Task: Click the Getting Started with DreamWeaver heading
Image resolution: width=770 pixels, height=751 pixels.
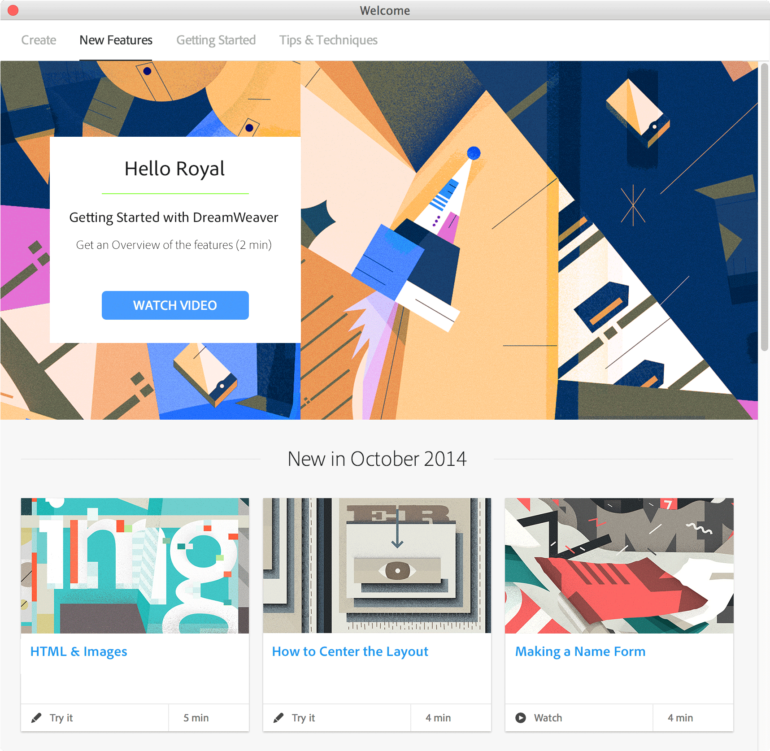Action: 174,217
